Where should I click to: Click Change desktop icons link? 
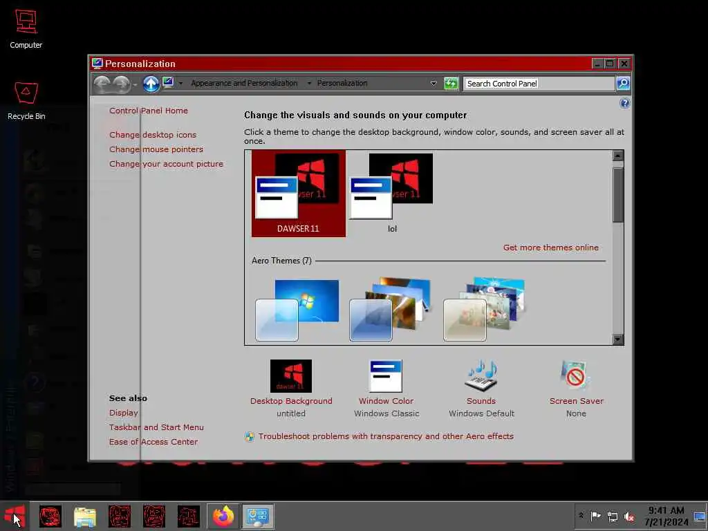pyautogui.click(x=153, y=135)
